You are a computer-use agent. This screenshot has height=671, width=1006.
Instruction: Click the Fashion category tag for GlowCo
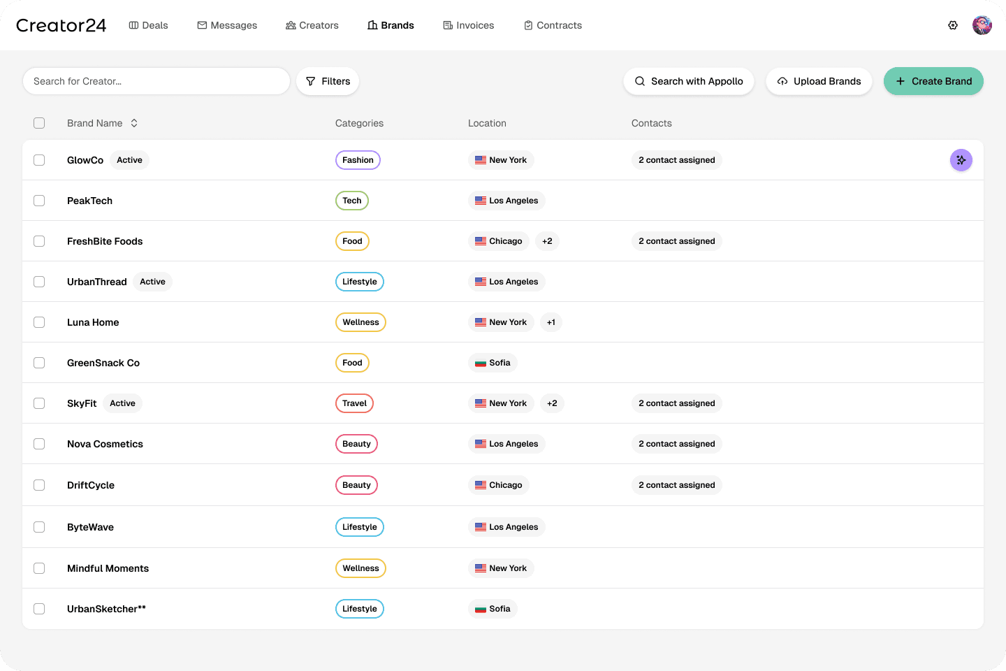click(x=358, y=160)
